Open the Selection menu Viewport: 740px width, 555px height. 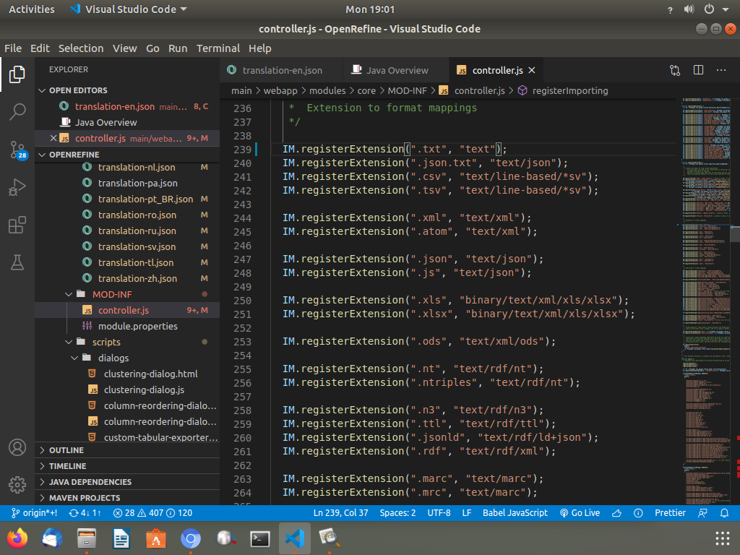pos(81,48)
